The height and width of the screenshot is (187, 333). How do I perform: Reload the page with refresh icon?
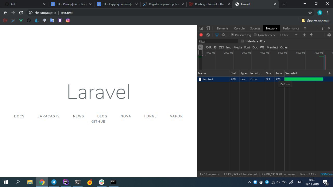21,13
